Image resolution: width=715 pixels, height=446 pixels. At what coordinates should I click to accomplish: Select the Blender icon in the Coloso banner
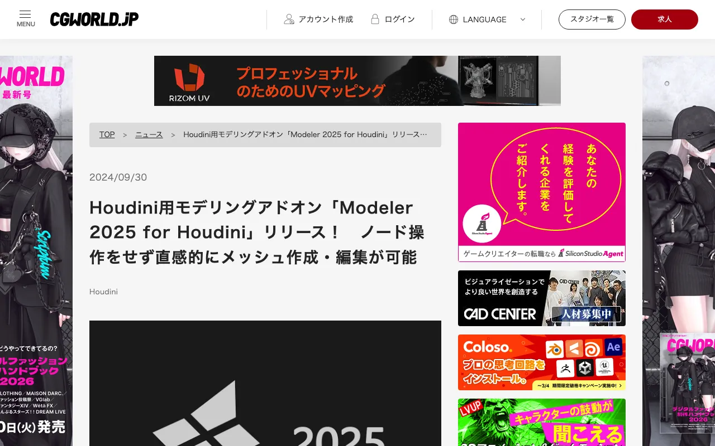(x=555, y=349)
